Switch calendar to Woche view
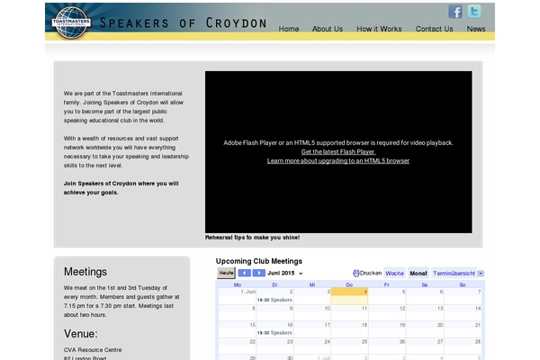 [x=395, y=274]
